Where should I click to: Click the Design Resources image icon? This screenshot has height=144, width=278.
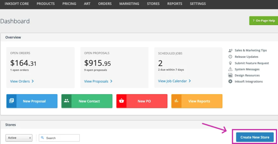(x=230, y=75)
